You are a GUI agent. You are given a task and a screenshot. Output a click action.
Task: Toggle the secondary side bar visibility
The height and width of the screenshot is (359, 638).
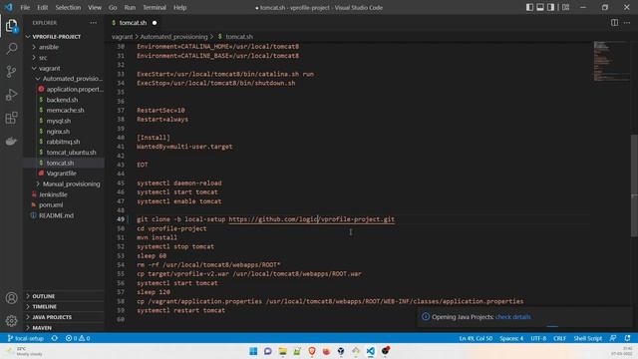[x=550, y=7]
